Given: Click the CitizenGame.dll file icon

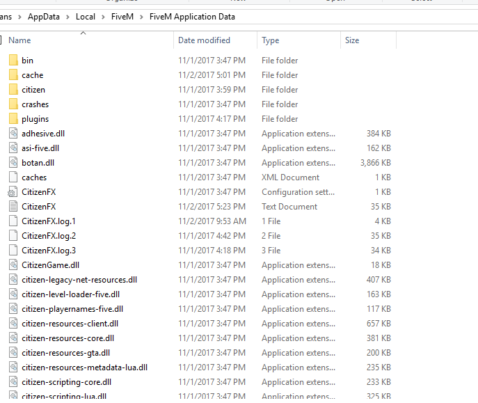Looking at the screenshot, I should click(x=13, y=265).
